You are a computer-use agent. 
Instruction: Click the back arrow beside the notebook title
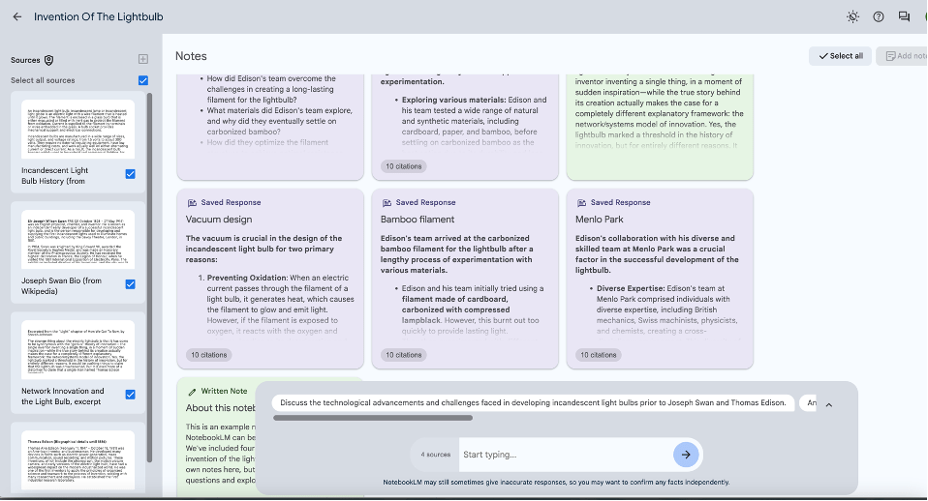[16, 16]
